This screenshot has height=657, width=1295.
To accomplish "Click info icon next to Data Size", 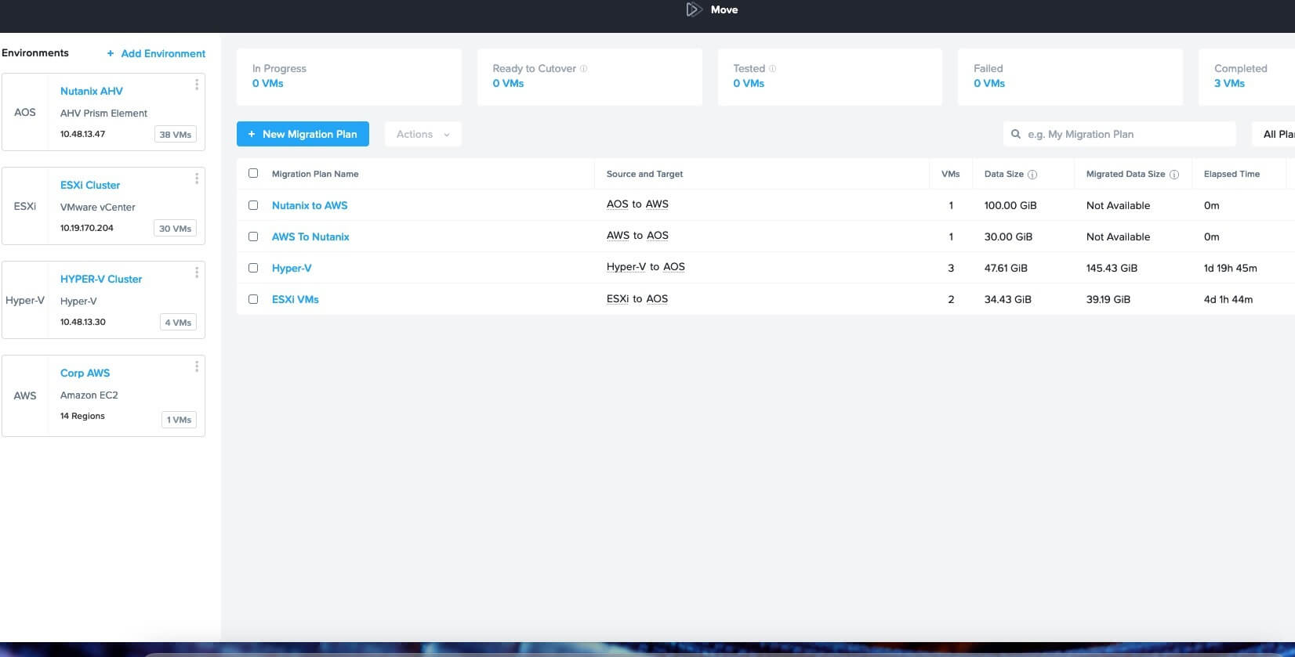I will click(x=1032, y=175).
